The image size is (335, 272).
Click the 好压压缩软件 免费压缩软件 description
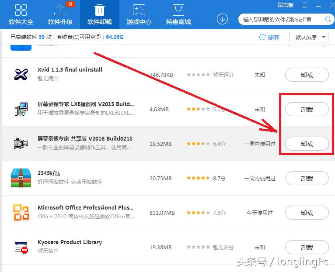(x=70, y=182)
